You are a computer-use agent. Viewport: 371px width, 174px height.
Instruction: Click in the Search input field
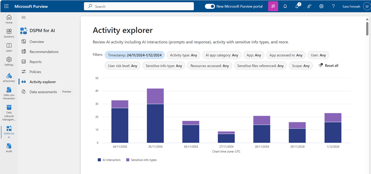139,6
